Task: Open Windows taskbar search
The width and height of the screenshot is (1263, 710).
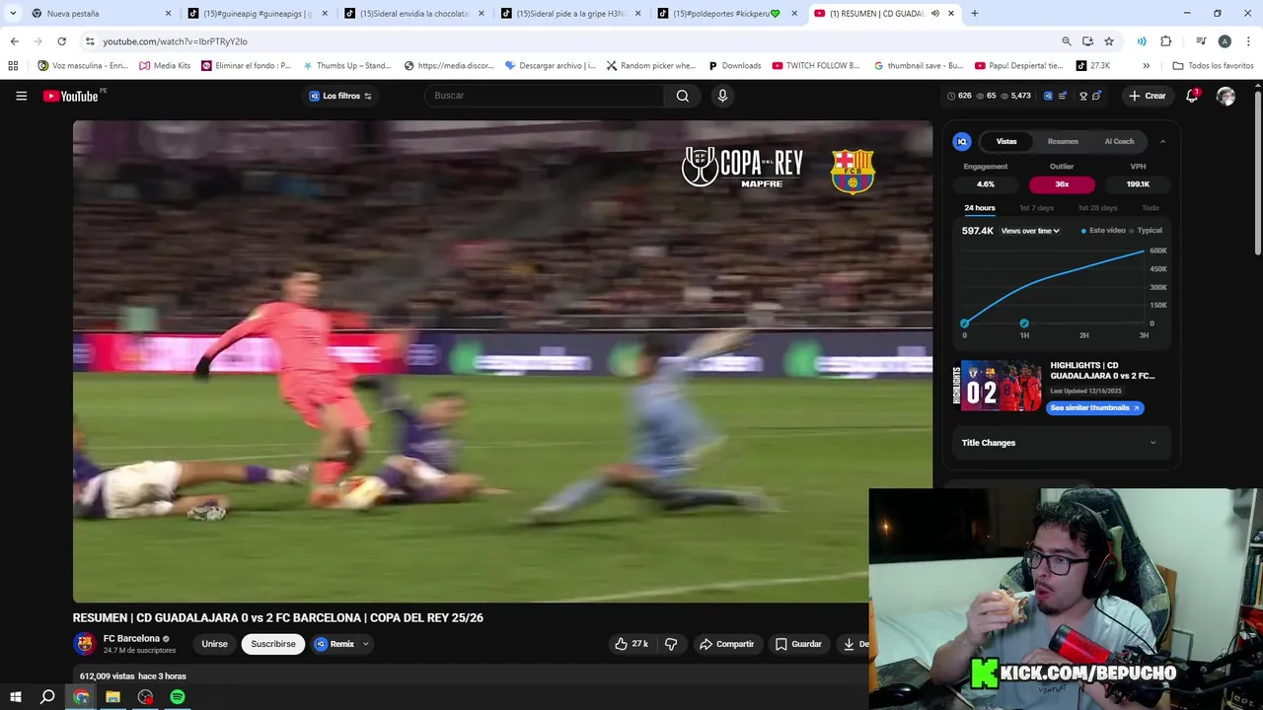Action: [47, 697]
